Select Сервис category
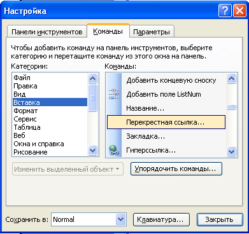The height and width of the screenshot is (234, 249). [50, 119]
